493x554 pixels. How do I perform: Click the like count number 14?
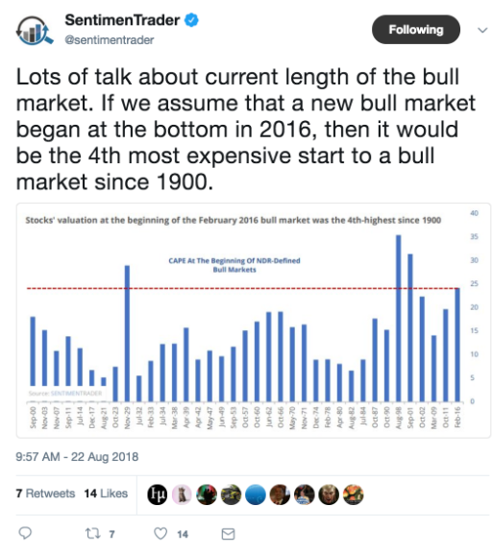(x=183, y=534)
